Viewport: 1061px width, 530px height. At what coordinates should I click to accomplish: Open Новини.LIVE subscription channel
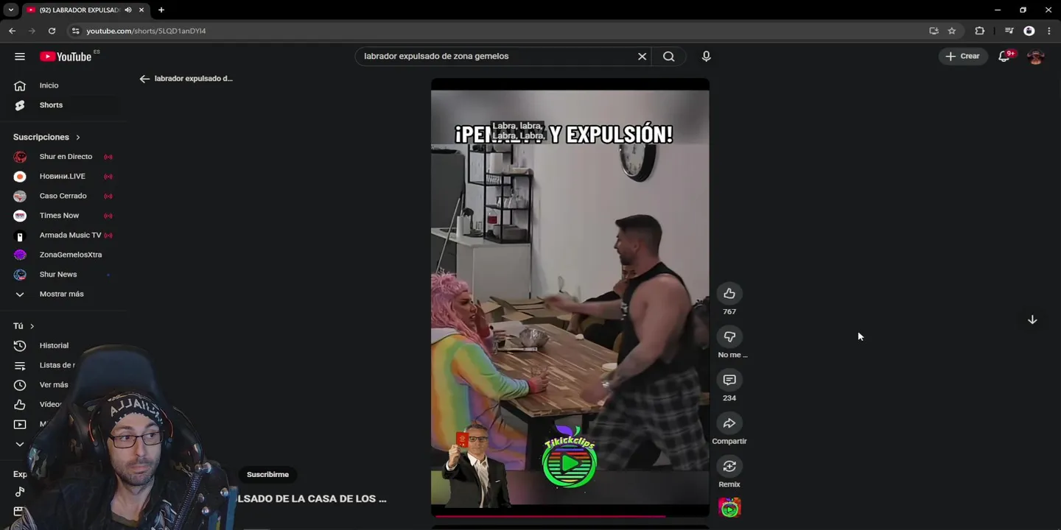(x=63, y=177)
